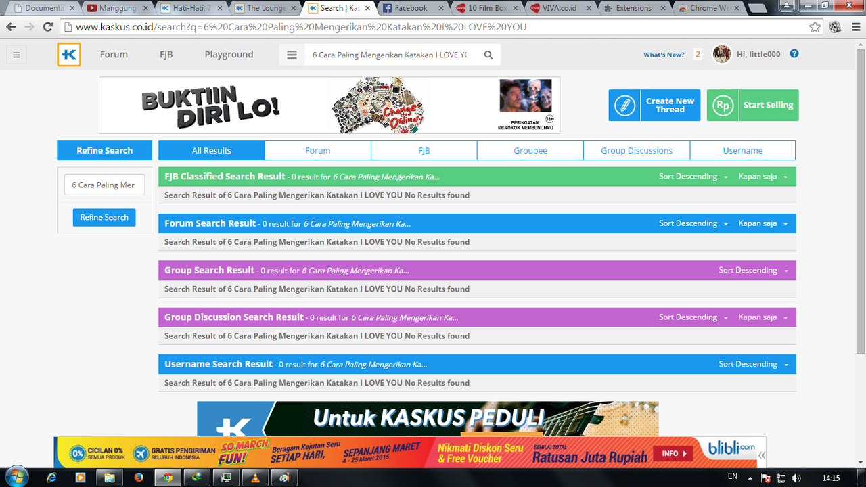Click the Start Selling button

pyautogui.click(x=752, y=106)
